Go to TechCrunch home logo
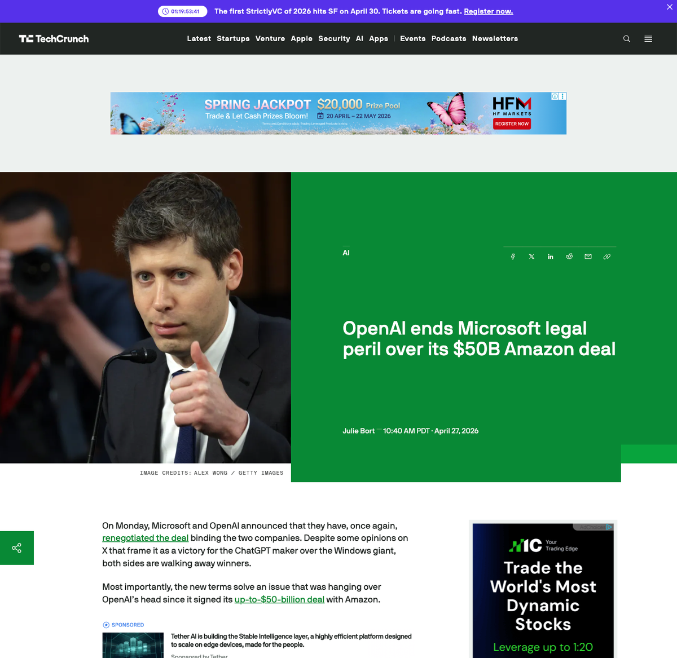 click(x=54, y=39)
